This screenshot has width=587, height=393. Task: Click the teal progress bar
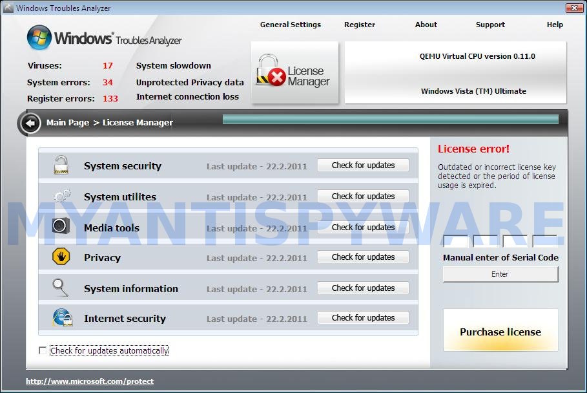point(391,119)
